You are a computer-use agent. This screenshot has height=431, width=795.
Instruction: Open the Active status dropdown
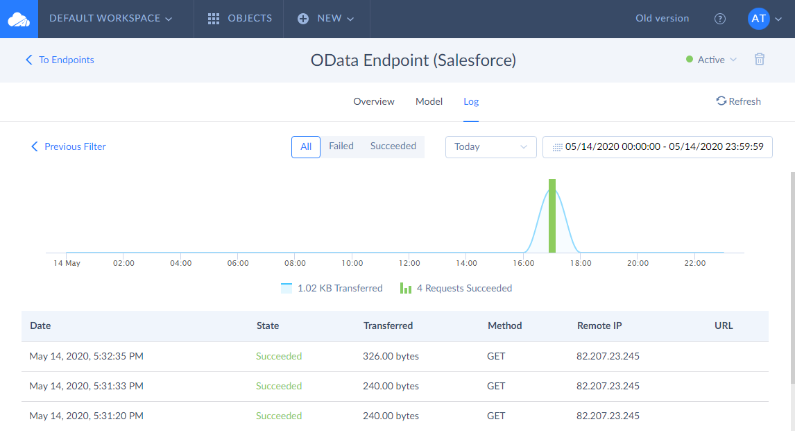click(711, 60)
